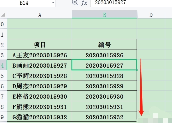This screenshot has height=123, width=172.
Task: Select cell B画画20203015927
Action: pyautogui.click(x=39, y=65)
